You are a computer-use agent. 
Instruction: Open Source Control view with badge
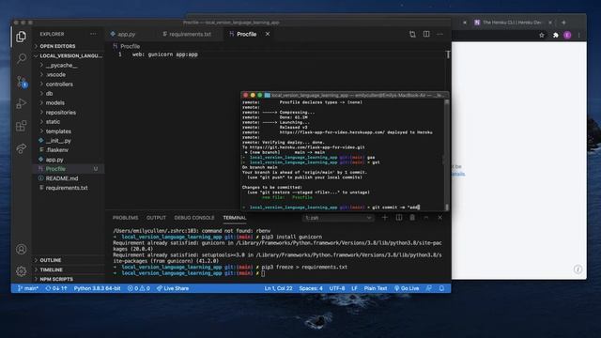tap(22, 82)
